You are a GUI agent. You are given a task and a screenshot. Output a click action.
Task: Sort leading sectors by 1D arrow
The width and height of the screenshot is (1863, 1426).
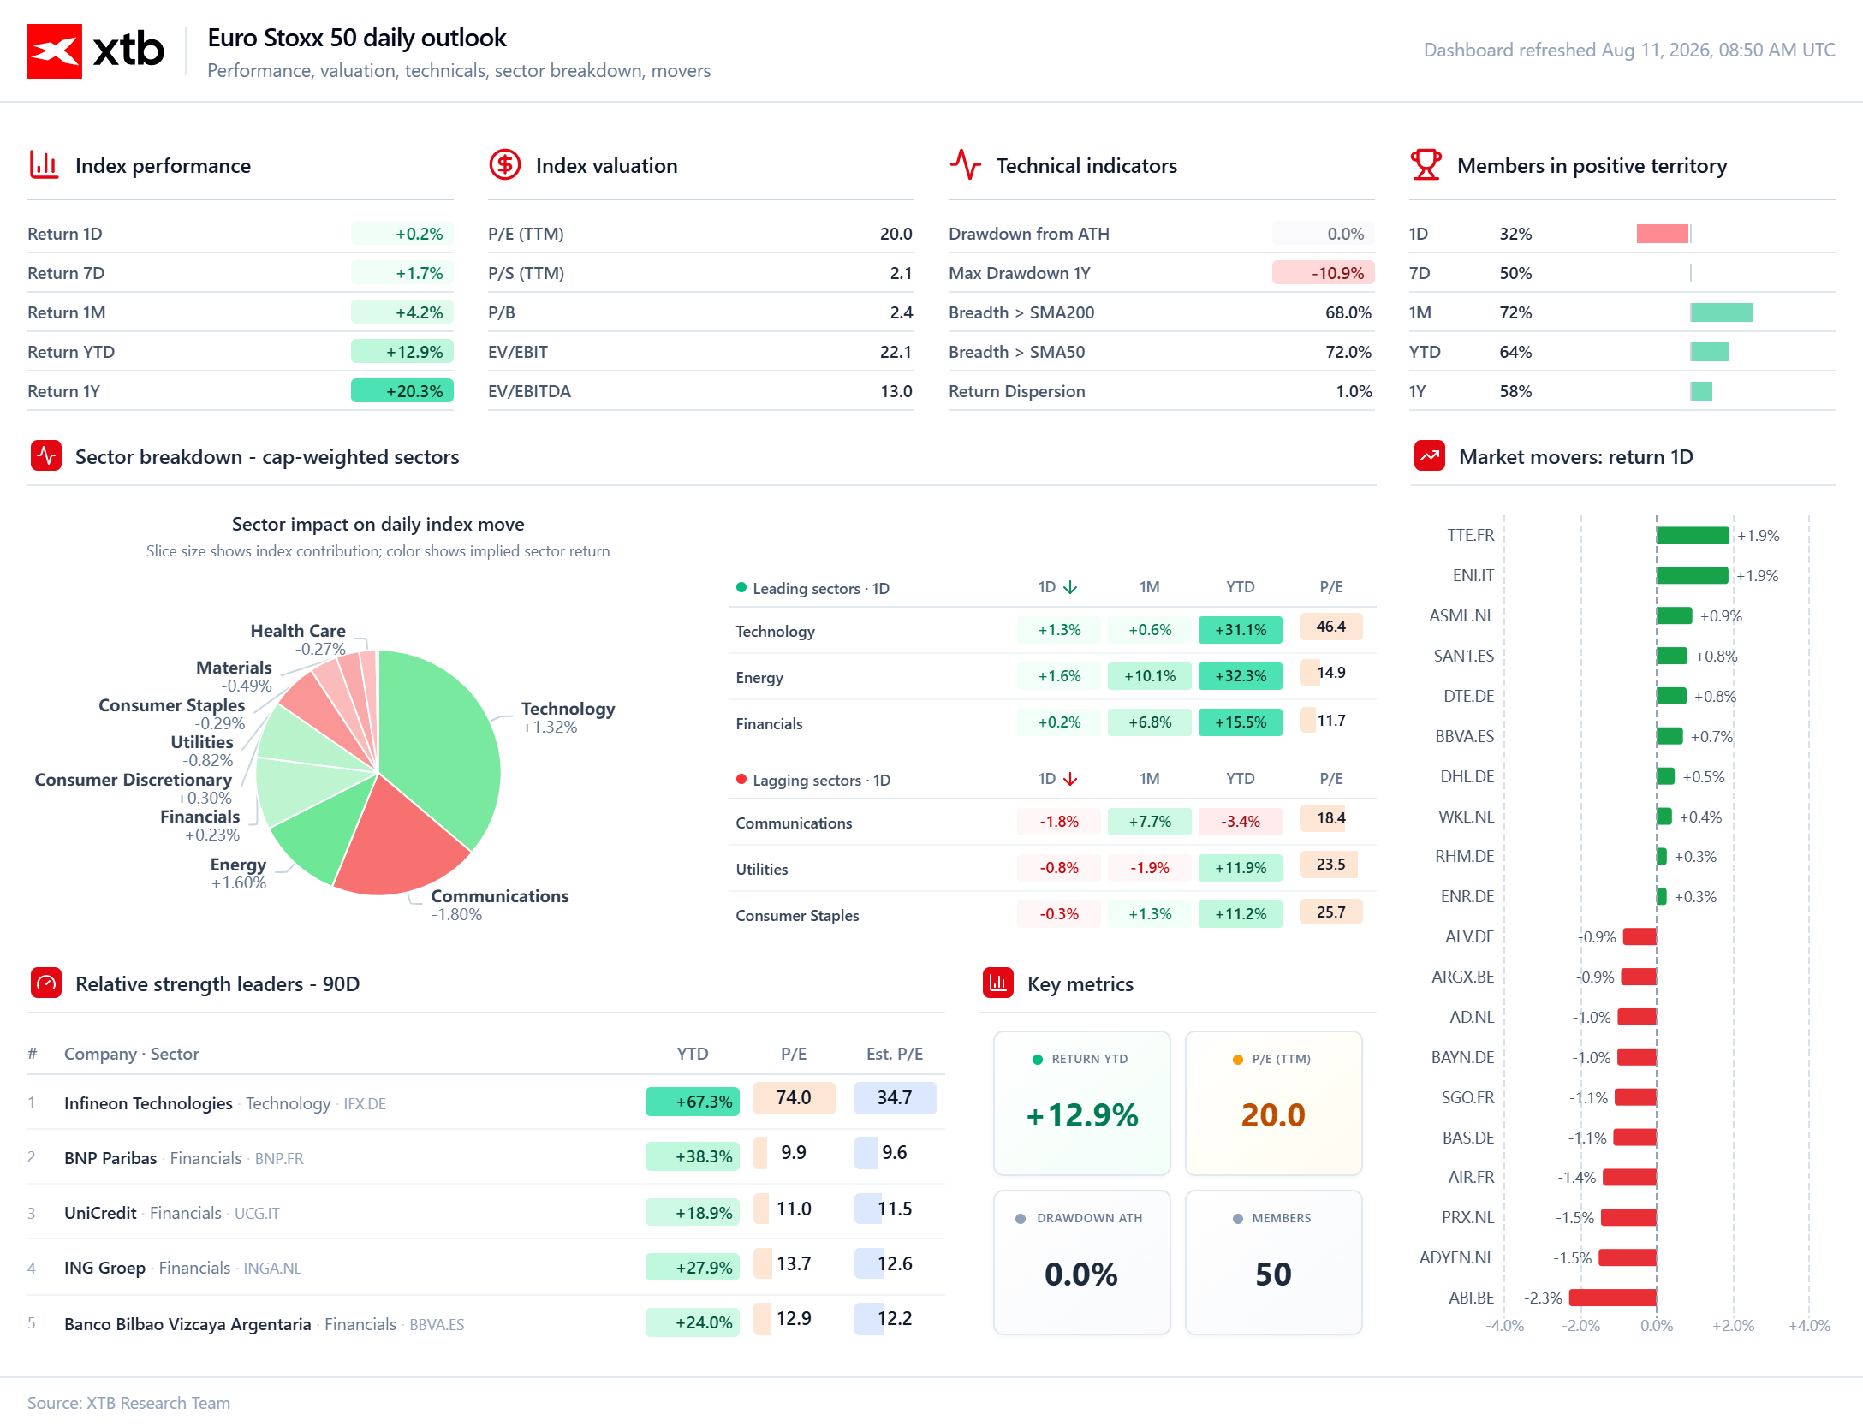(1070, 587)
